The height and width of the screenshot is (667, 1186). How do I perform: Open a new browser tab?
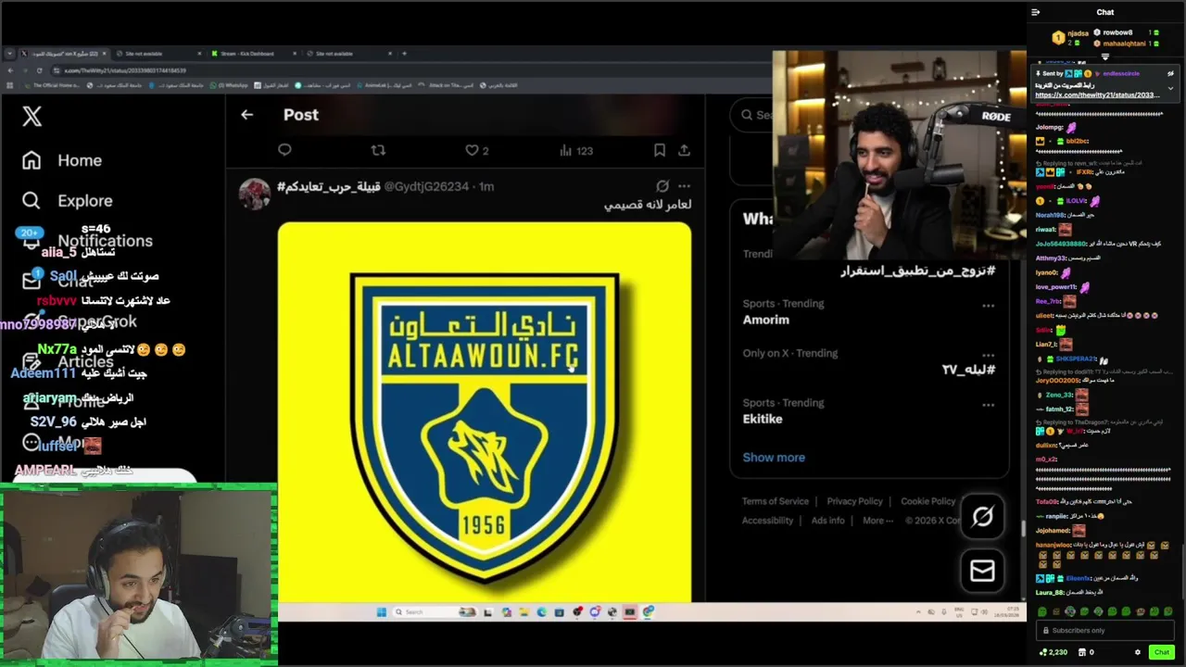(404, 54)
